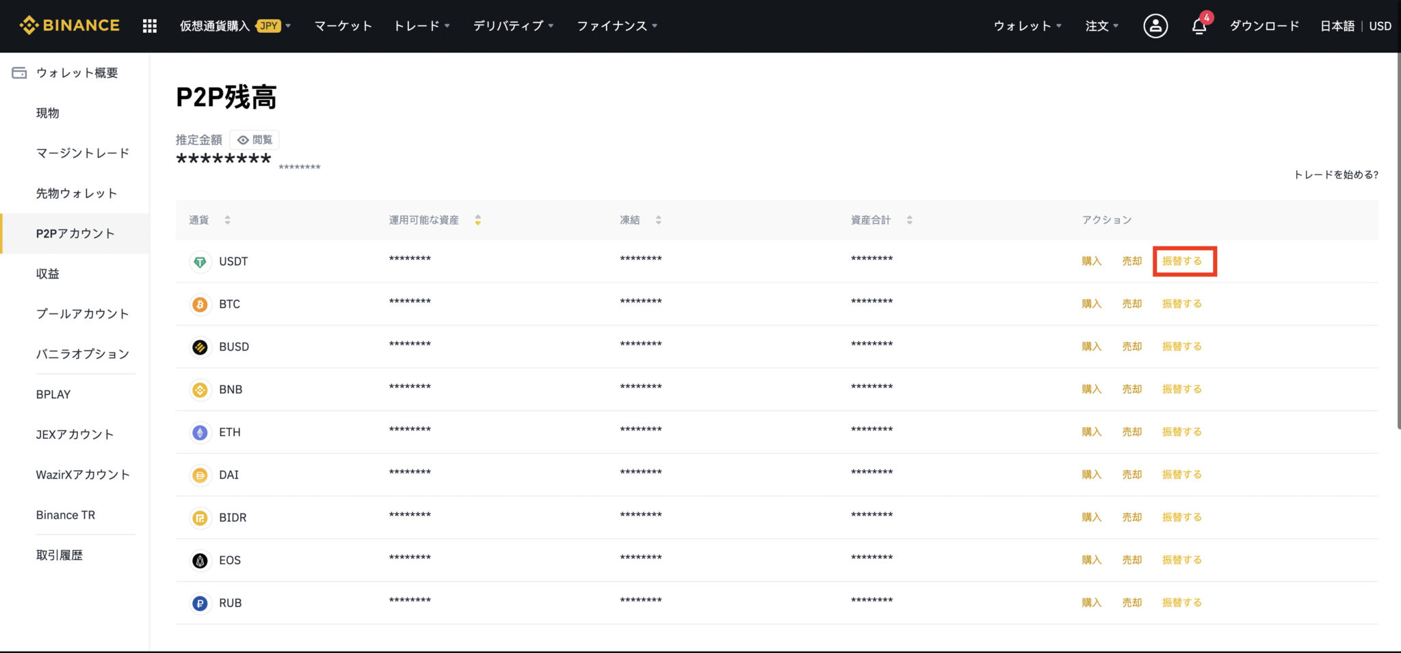Click 購入 link in the BNB row
Viewport: 1401px width, 653px height.
click(x=1091, y=389)
